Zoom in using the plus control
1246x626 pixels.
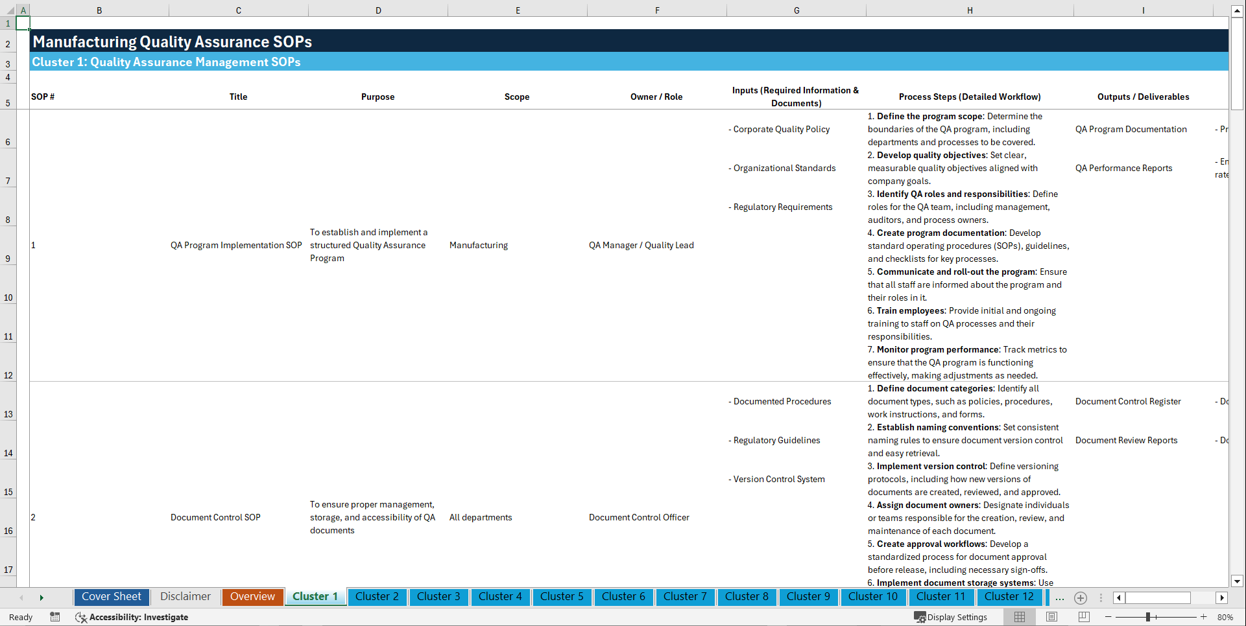[x=1205, y=617]
